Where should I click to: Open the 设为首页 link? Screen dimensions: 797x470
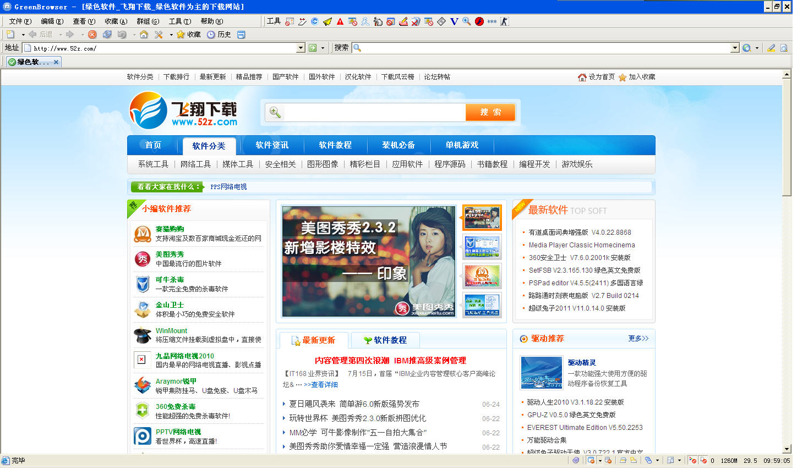[x=596, y=77]
